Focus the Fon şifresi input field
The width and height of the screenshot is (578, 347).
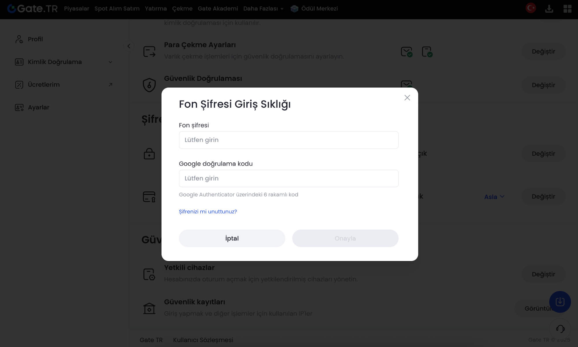pyautogui.click(x=289, y=140)
